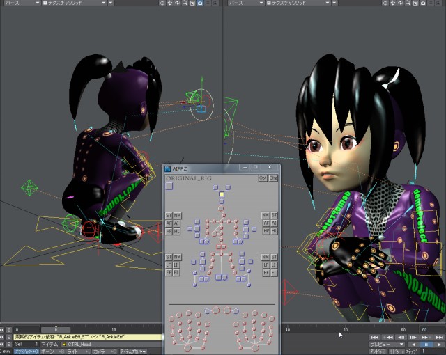Toggle the upper-right NM button in AIPRZ
The height and width of the screenshot is (355, 446).
[x=266, y=215]
